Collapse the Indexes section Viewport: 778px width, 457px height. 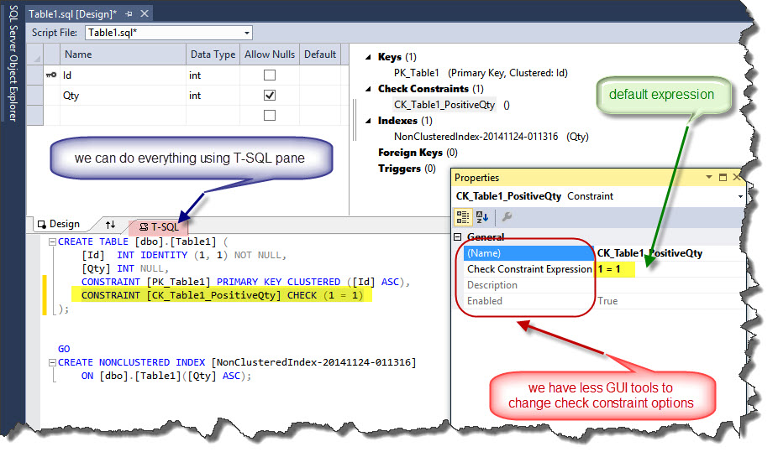point(368,121)
